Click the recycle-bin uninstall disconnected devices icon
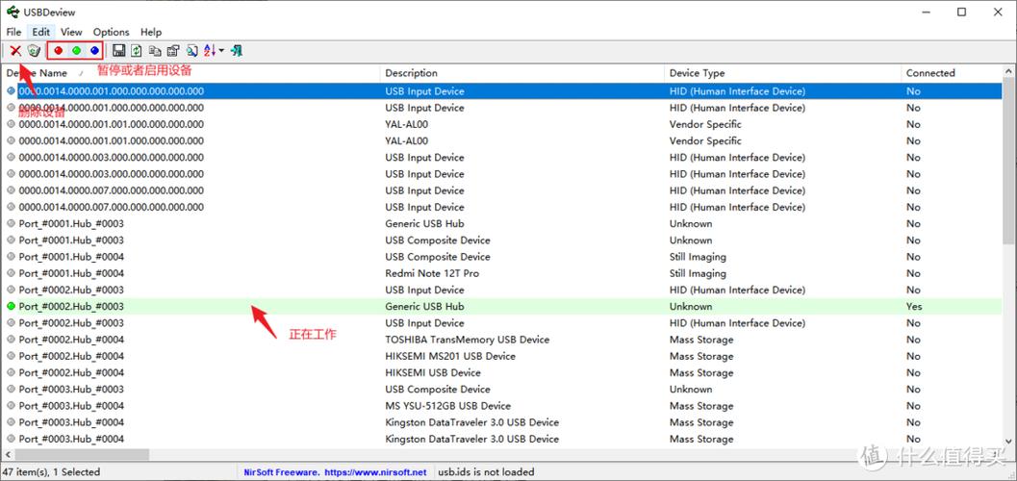 tap(34, 51)
